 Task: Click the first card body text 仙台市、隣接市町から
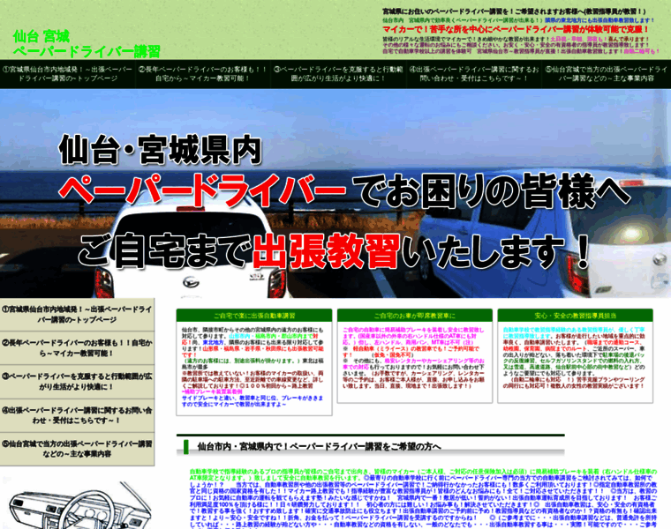point(253,367)
